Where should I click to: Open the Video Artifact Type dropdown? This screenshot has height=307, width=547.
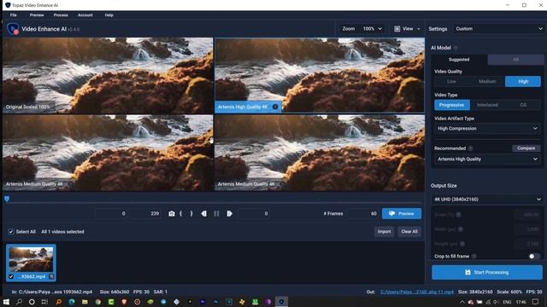[487, 129]
